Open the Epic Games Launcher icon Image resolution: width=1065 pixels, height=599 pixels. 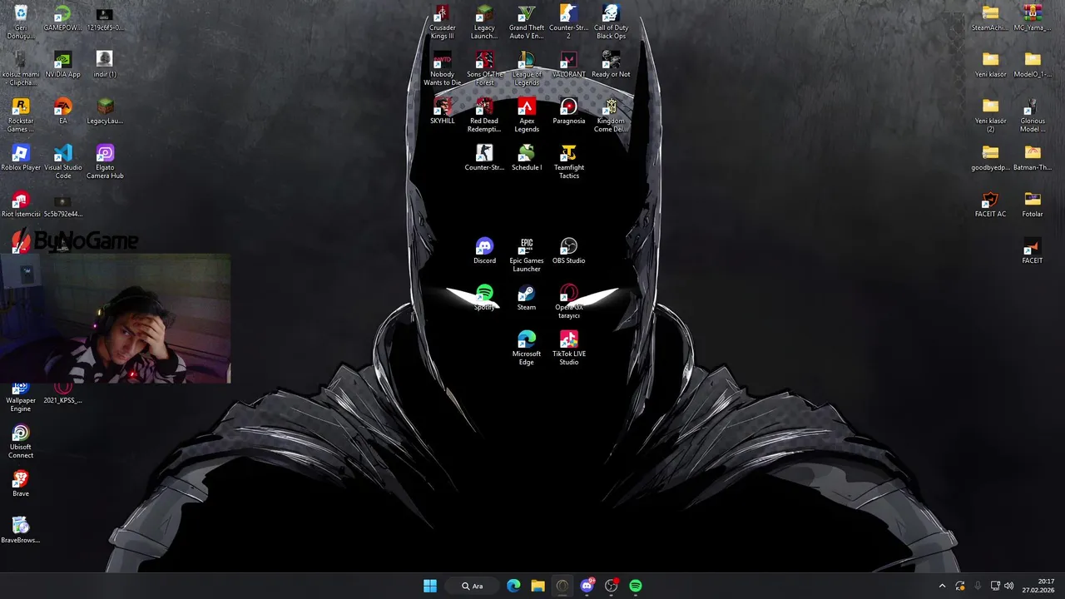tap(527, 255)
